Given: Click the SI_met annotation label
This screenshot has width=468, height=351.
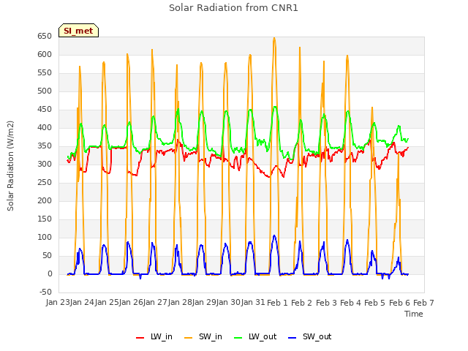Looking at the screenshot, I should pyautogui.click(x=78, y=31).
